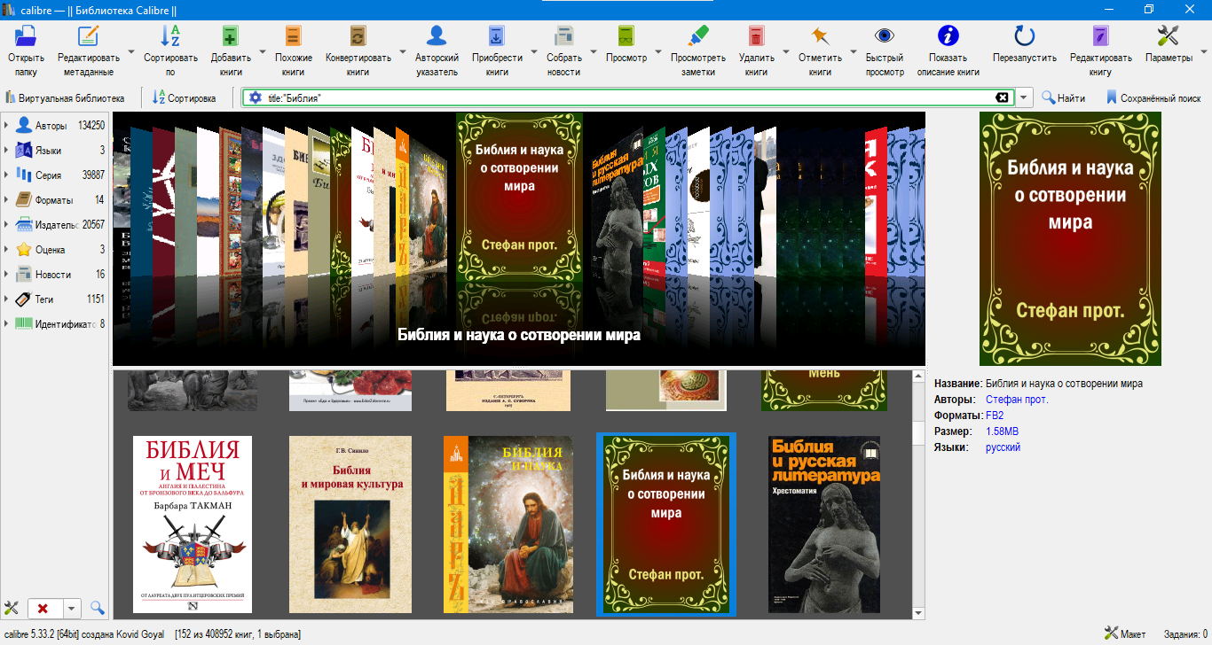The height and width of the screenshot is (645, 1212).
Task: Click the green Просмотр toolbar icon
Action: pyautogui.click(x=626, y=36)
